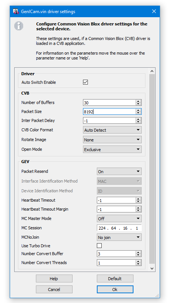Enable the Use Turbo Drive checkbox
This screenshot has height=303, width=169.
click(99, 246)
